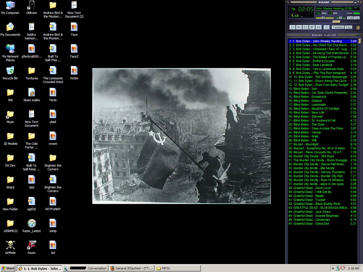Click the playlist vertical scrollbar handle
This screenshot has width=363, height=272.
click(360, 41)
